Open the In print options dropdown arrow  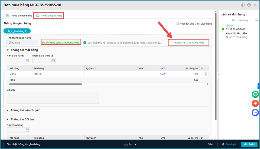click(x=136, y=144)
